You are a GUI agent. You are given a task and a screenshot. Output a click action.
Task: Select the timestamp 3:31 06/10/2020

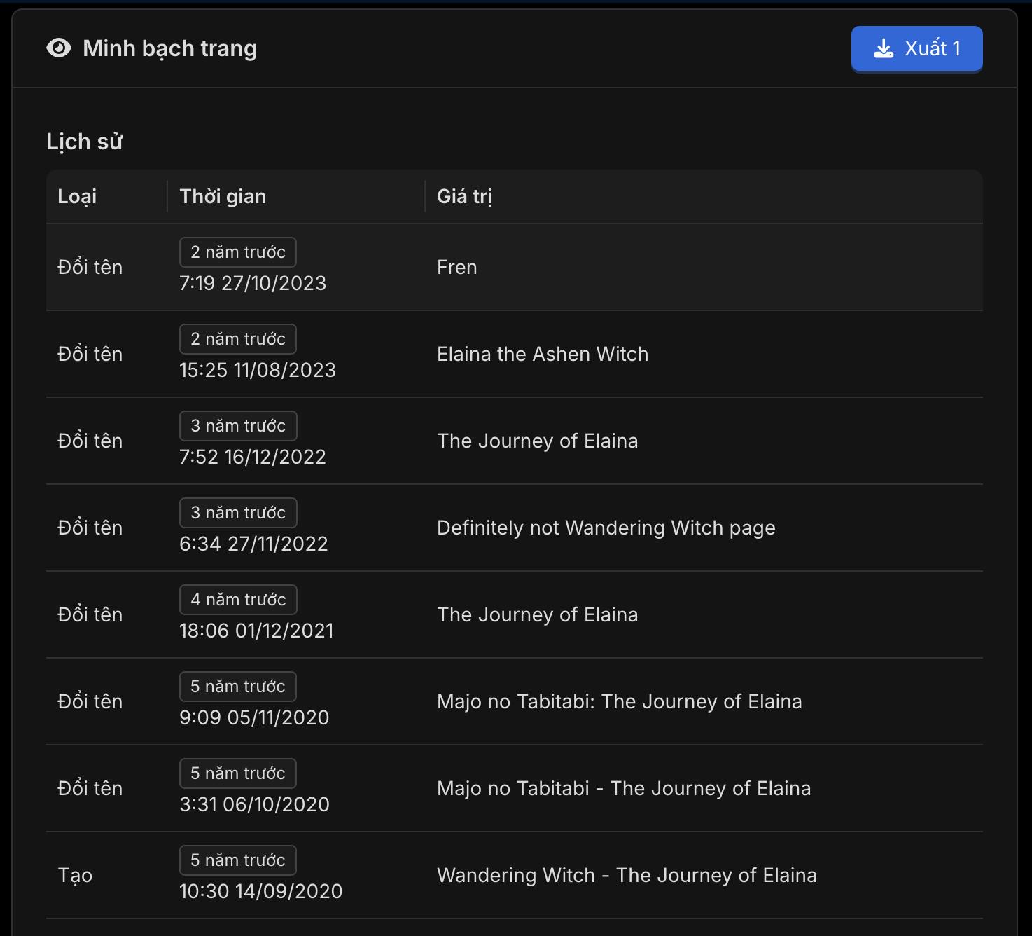(x=254, y=804)
